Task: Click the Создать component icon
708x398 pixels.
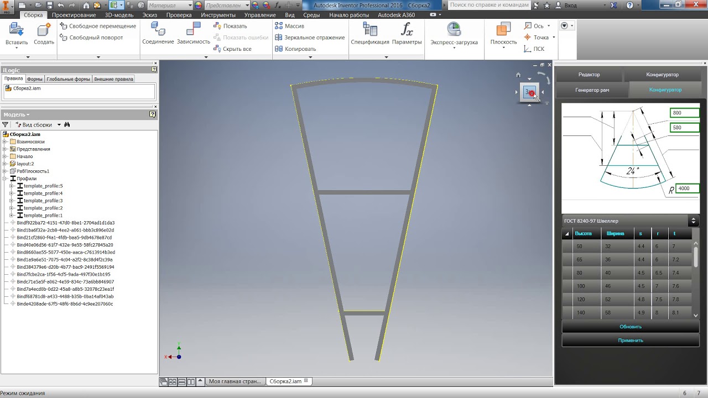Action: tap(44, 30)
